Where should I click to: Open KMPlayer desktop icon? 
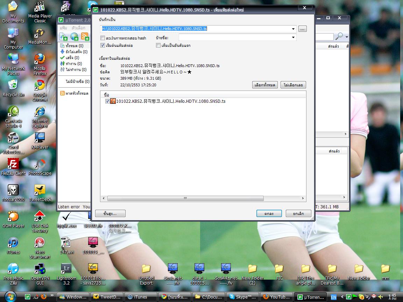tap(40, 141)
